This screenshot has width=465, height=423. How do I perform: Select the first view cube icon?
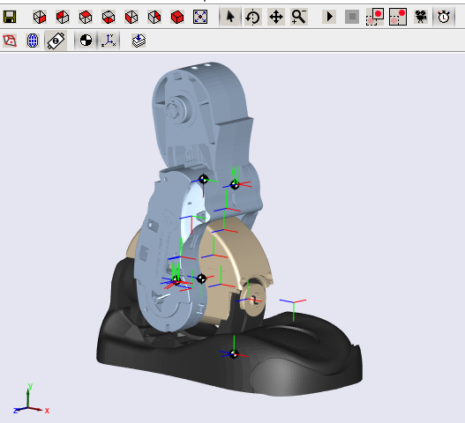tap(40, 17)
